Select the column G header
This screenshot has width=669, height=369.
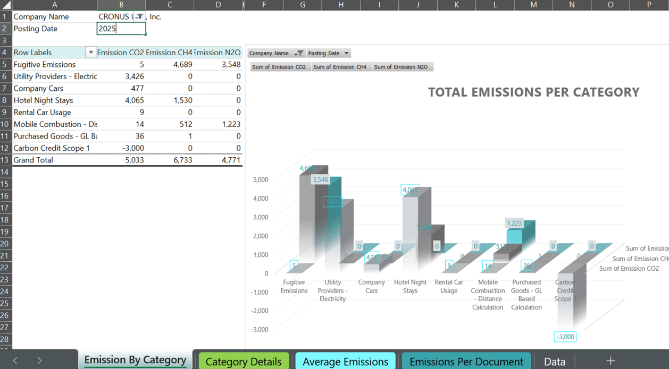303,5
